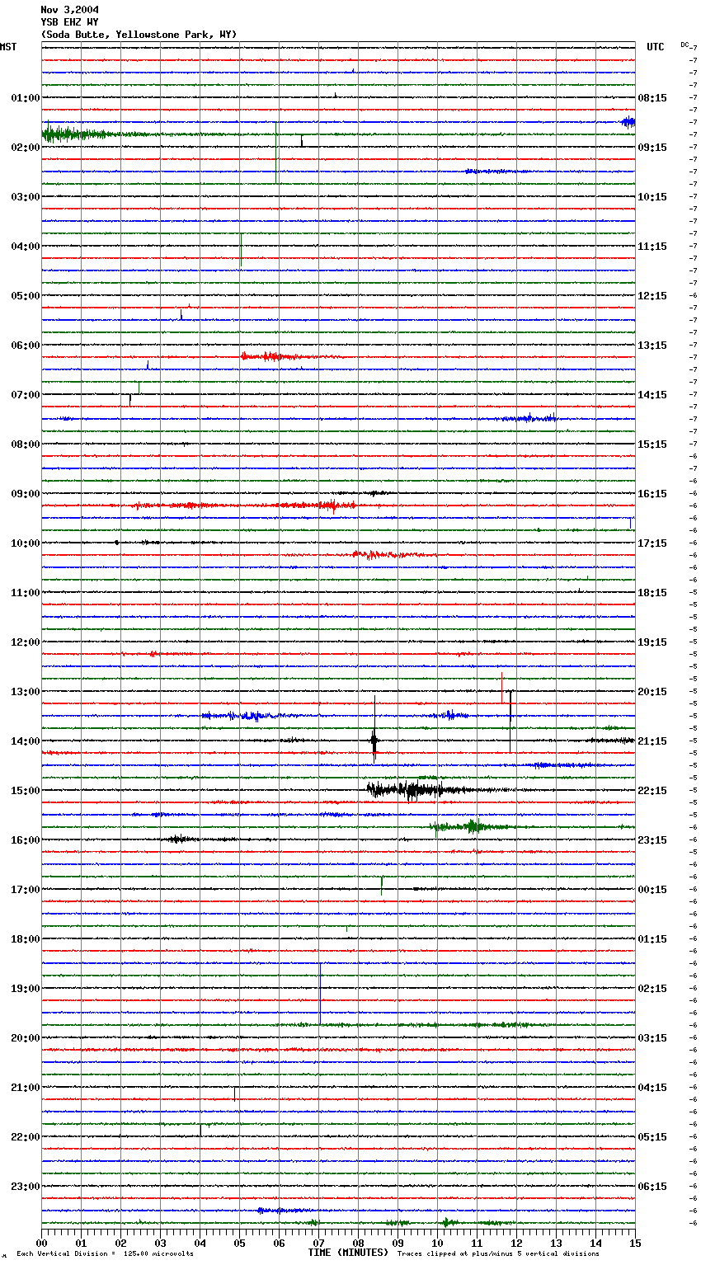Click the 19:00 MST hour label
The image size is (701, 1265).
[x=26, y=989]
